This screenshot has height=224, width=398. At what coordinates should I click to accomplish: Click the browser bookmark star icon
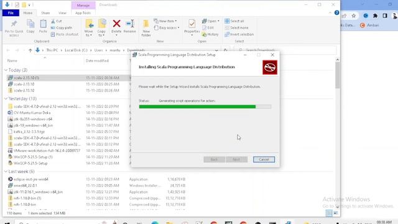[354, 16]
